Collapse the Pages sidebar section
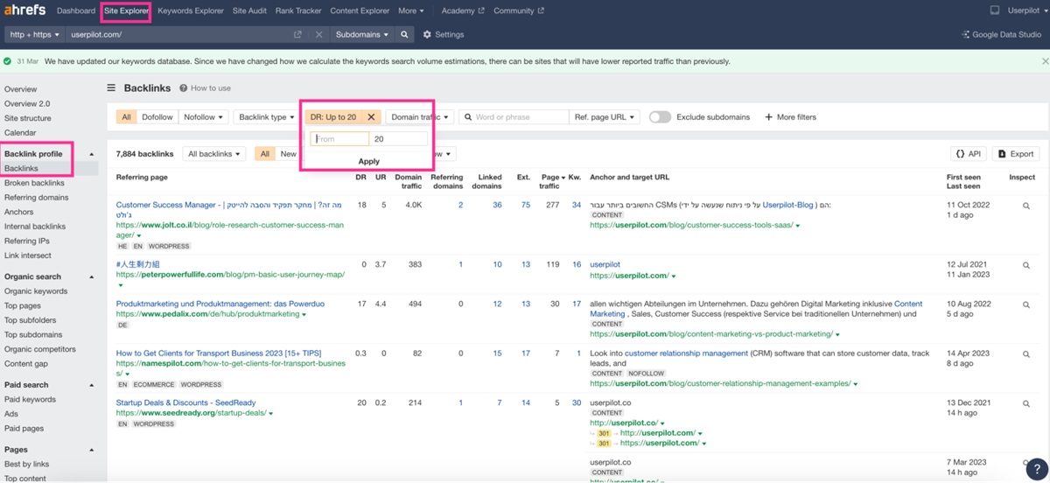Image resolution: width=1050 pixels, height=483 pixels. (x=92, y=450)
